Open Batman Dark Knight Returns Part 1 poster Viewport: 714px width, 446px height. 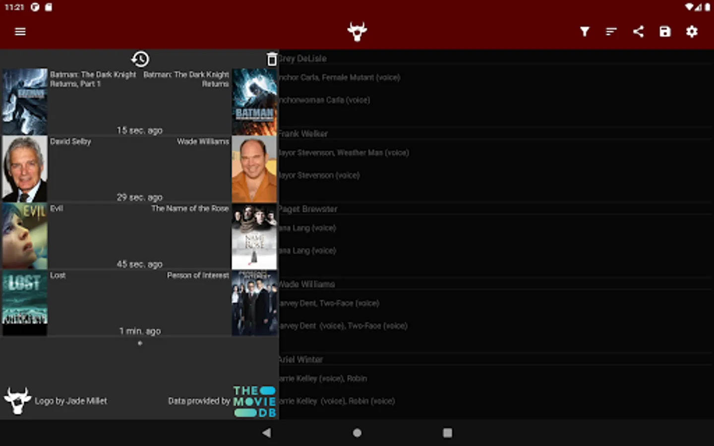[25, 102]
